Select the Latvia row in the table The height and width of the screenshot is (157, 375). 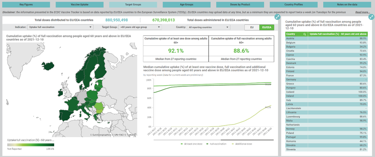(327, 104)
